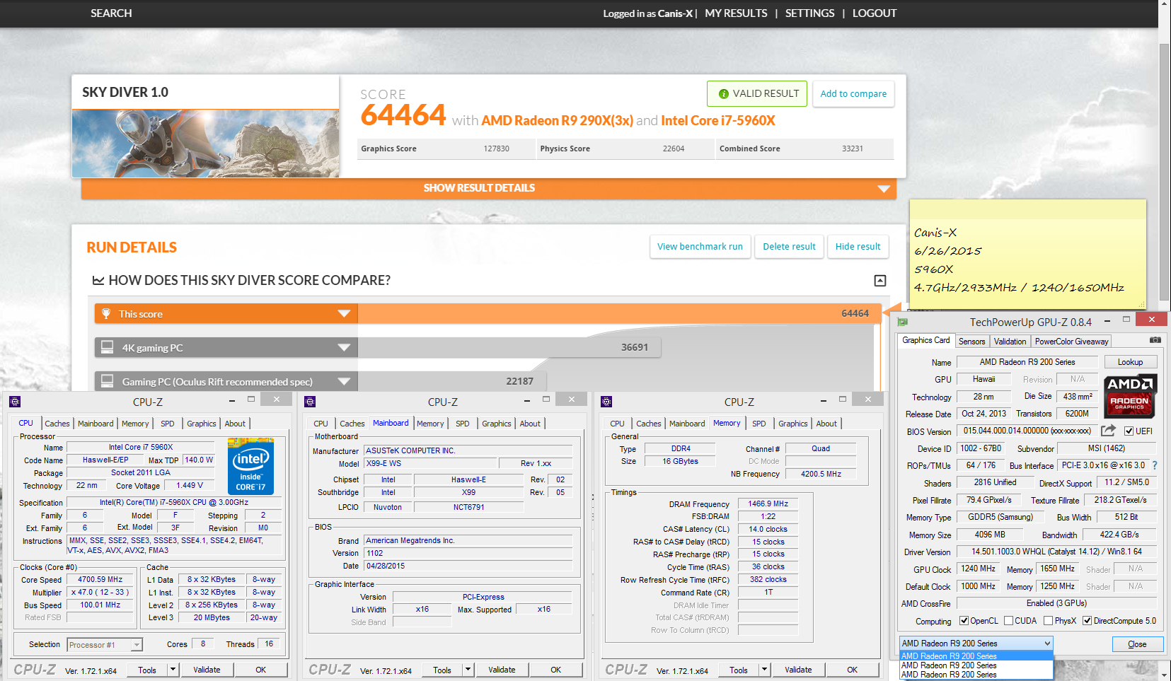Click the Intel Inside Core i7 logo

[x=250, y=466]
